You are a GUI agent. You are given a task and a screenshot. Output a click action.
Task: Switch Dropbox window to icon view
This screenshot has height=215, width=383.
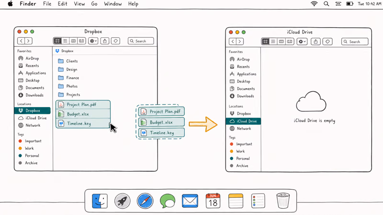(x=57, y=41)
